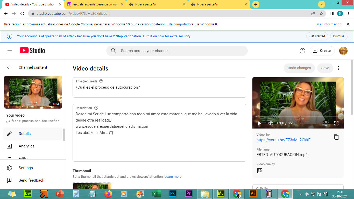Image resolution: width=354 pixels, height=199 pixels.
Task: Copy video link using copy icon
Action: click(x=336, y=137)
